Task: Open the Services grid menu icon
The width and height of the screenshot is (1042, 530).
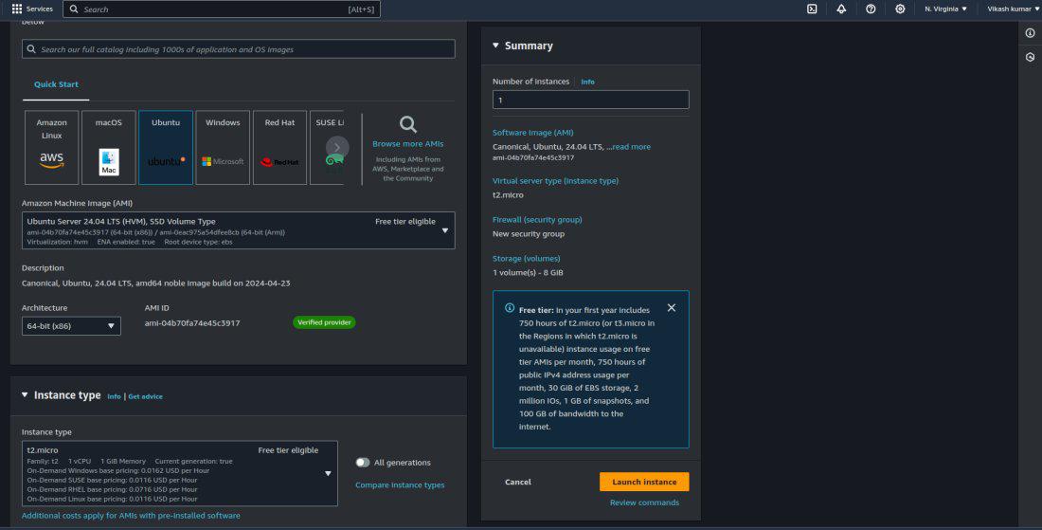Action: tap(17, 9)
